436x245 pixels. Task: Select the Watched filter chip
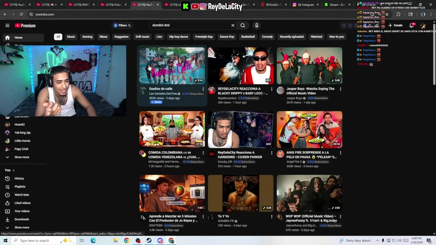coord(316,37)
